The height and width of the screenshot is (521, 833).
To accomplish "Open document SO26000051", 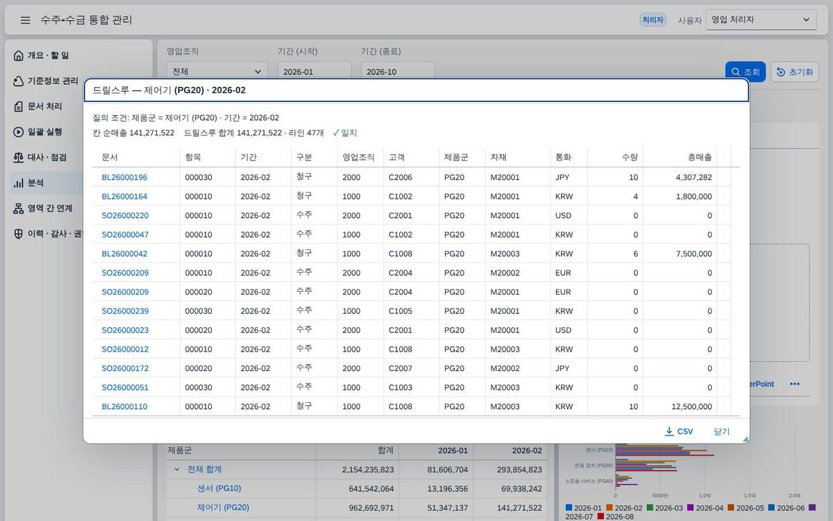I will coord(125,388).
